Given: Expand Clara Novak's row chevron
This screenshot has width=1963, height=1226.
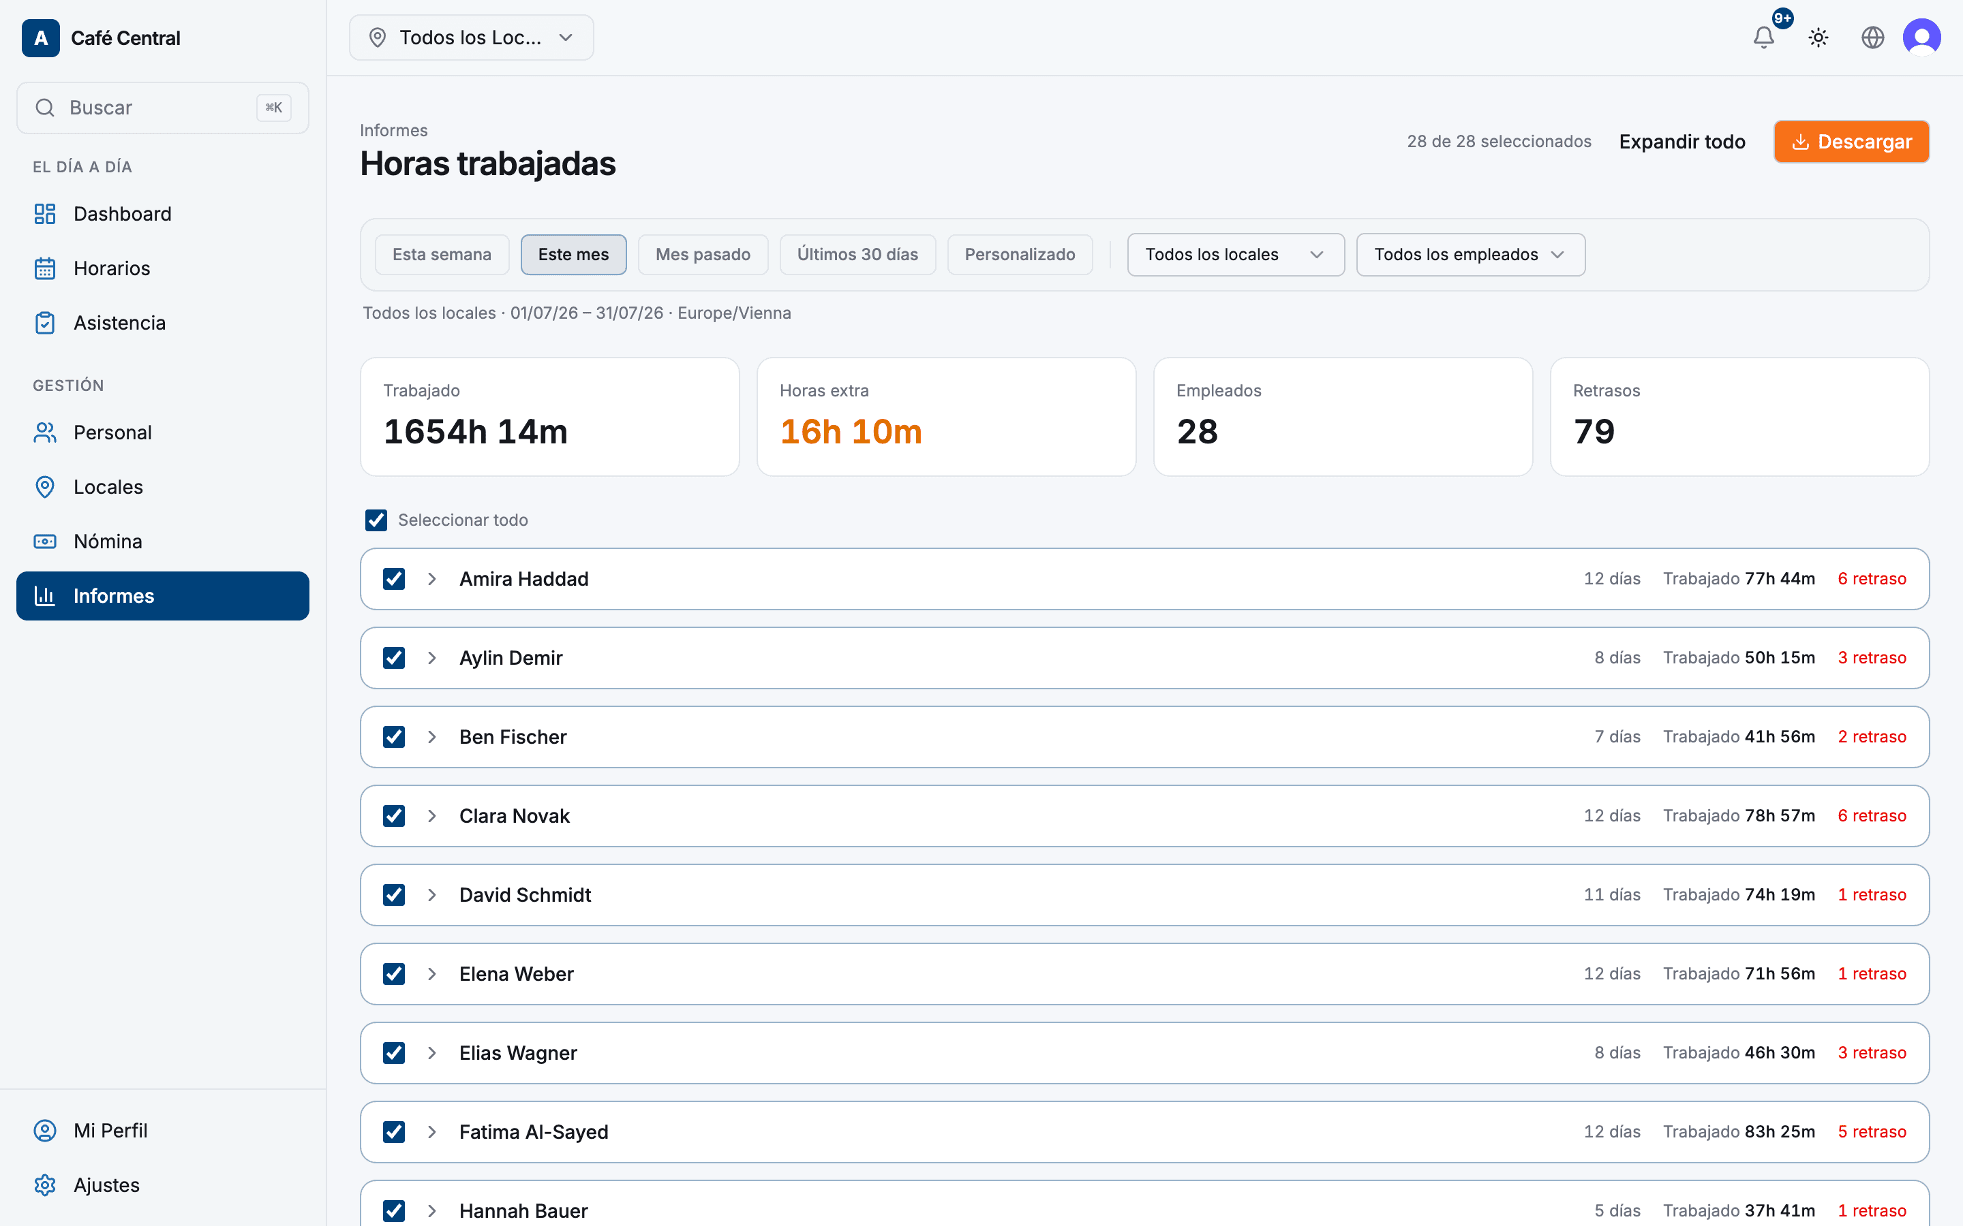Looking at the screenshot, I should coord(432,816).
